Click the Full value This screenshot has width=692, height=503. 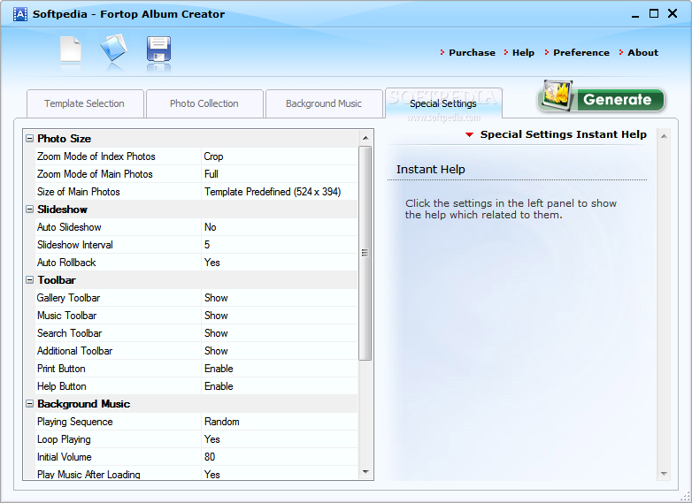pyautogui.click(x=211, y=174)
